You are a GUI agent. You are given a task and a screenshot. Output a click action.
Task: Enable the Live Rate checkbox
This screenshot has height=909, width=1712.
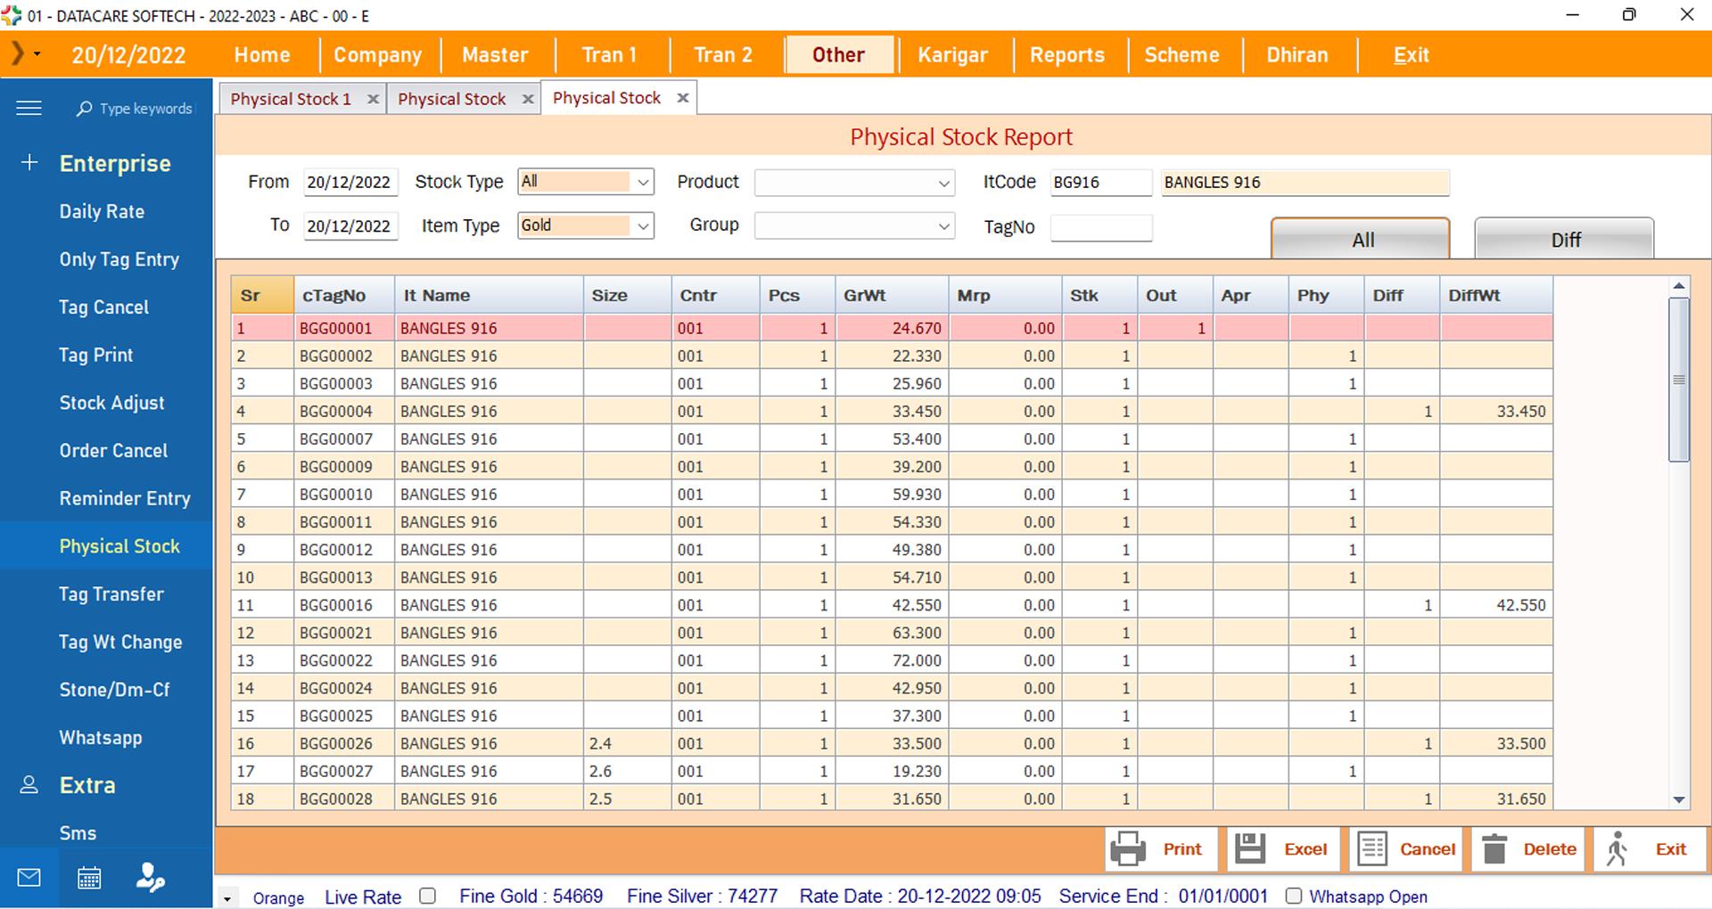428,896
